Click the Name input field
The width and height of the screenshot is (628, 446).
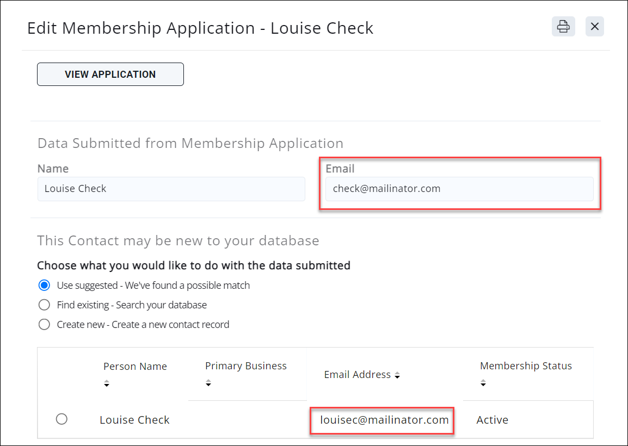[171, 189]
